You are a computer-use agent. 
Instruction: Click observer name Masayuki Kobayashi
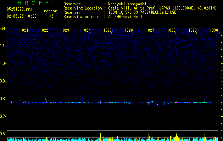(x=127, y=4)
